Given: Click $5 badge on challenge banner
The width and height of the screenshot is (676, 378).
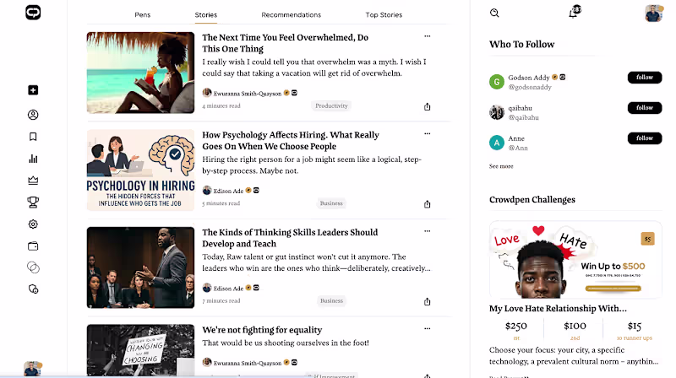Looking at the screenshot, I should click(x=647, y=239).
